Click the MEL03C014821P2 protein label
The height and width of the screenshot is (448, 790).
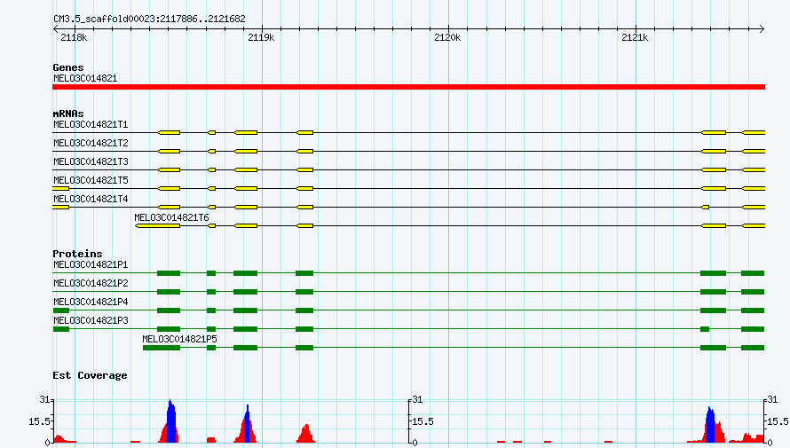point(91,283)
